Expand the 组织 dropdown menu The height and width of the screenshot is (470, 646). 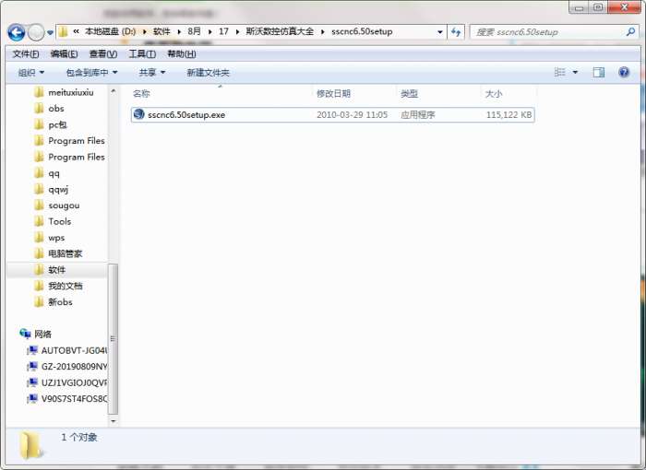tap(30, 73)
